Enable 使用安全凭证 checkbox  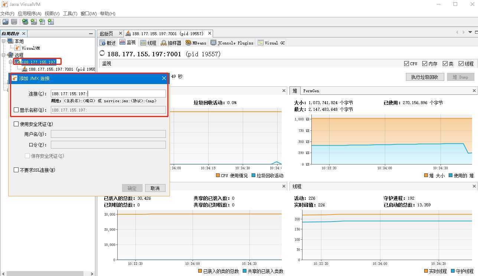click(x=16, y=124)
